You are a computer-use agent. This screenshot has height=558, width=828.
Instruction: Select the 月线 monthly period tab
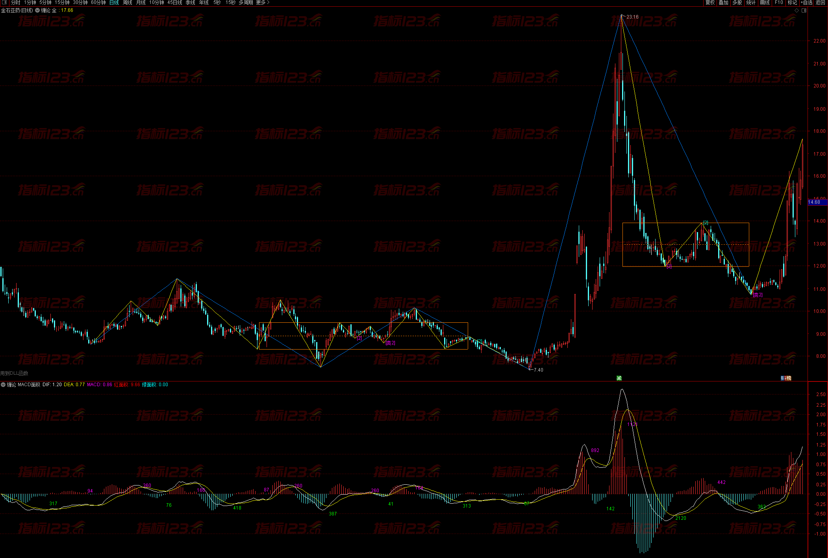click(141, 2)
